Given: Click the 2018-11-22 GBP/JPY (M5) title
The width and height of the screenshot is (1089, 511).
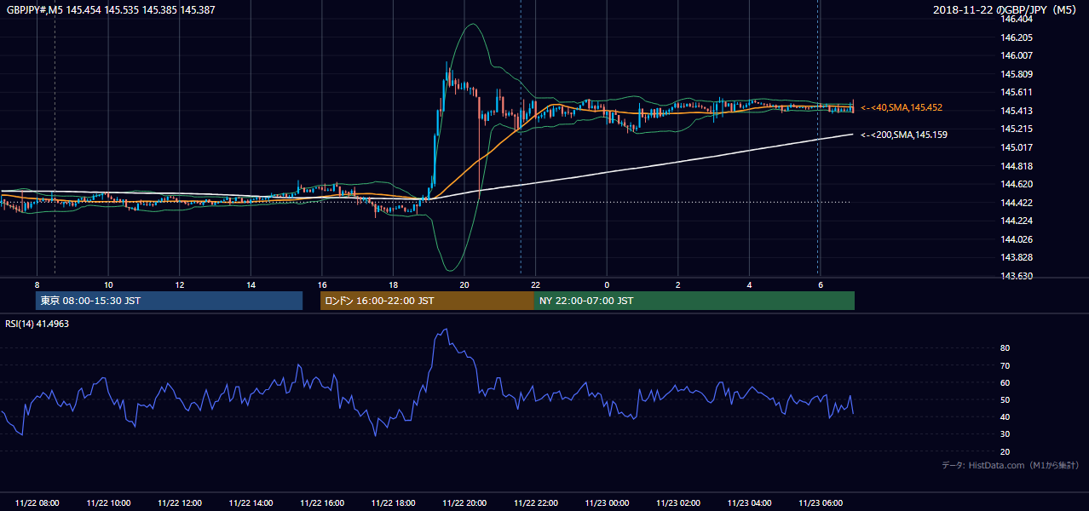Looking at the screenshot, I should pos(1005,9).
